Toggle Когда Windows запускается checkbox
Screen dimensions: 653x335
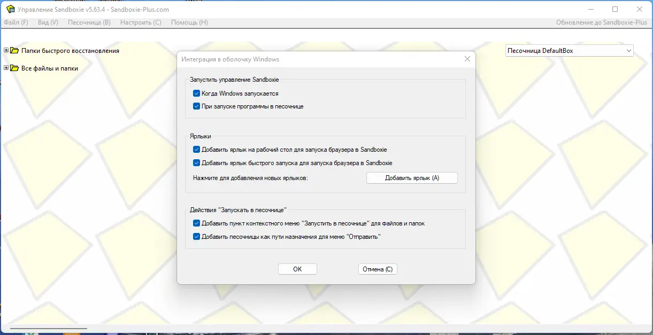click(x=196, y=93)
